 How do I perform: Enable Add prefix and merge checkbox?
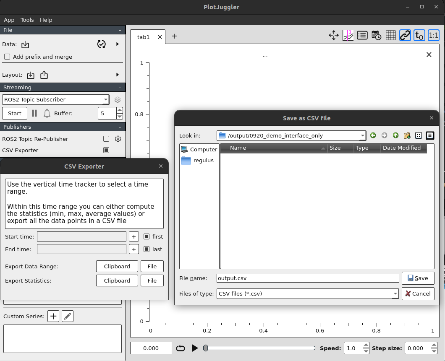[x=7, y=57]
